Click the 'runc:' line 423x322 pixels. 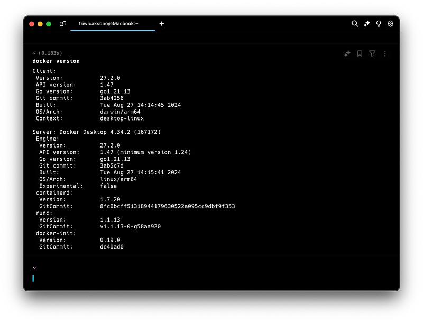(x=44, y=213)
